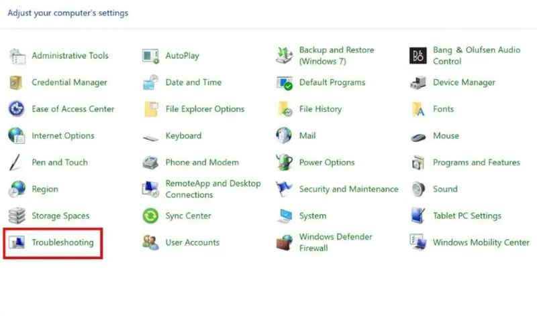Click the Mouse icon
Screen dimensions: 537x316
pyautogui.click(x=418, y=137)
